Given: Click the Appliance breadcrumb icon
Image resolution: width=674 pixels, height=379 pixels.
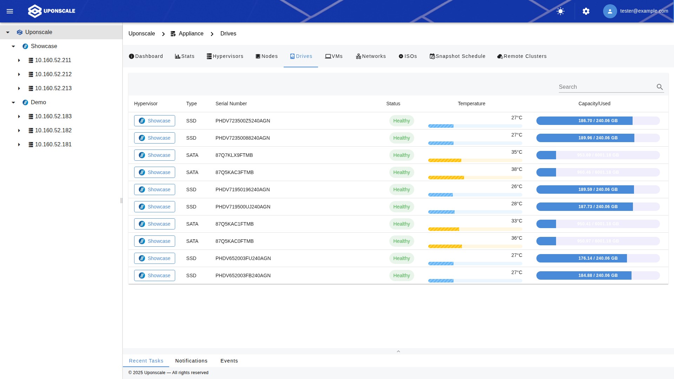Looking at the screenshot, I should tap(173, 34).
